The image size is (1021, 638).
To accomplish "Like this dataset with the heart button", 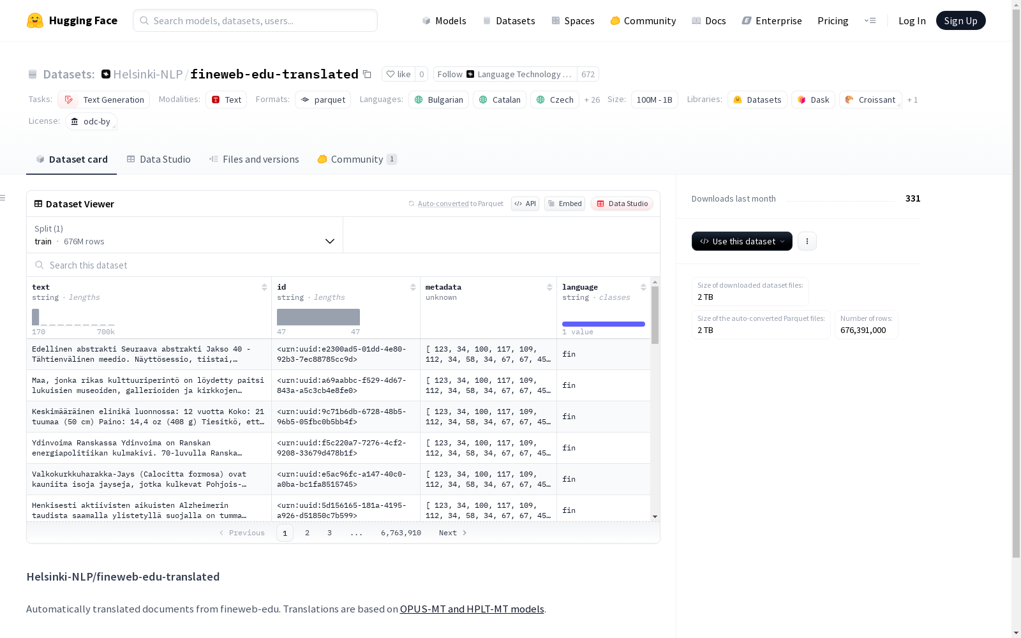I will coord(399,74).
